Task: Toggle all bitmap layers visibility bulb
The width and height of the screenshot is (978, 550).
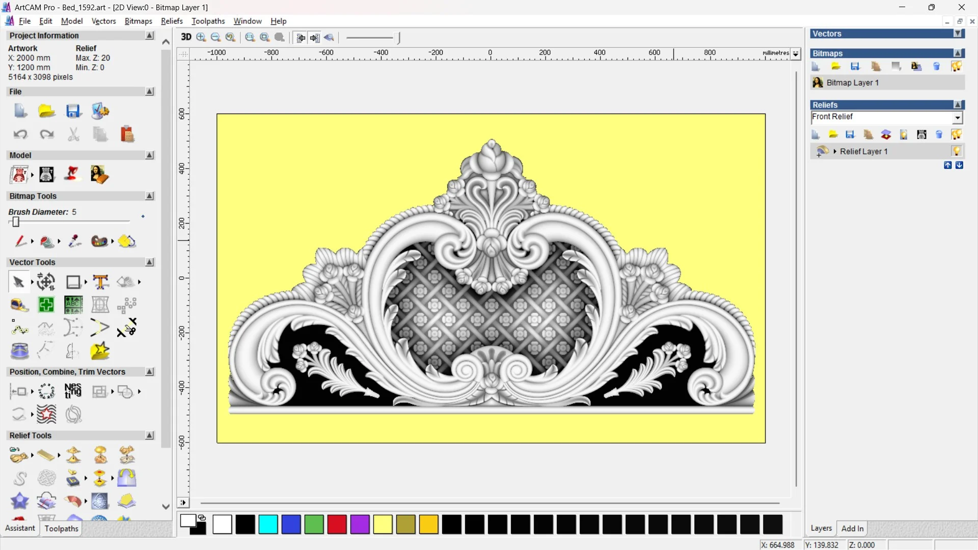Action: point(956,66)
